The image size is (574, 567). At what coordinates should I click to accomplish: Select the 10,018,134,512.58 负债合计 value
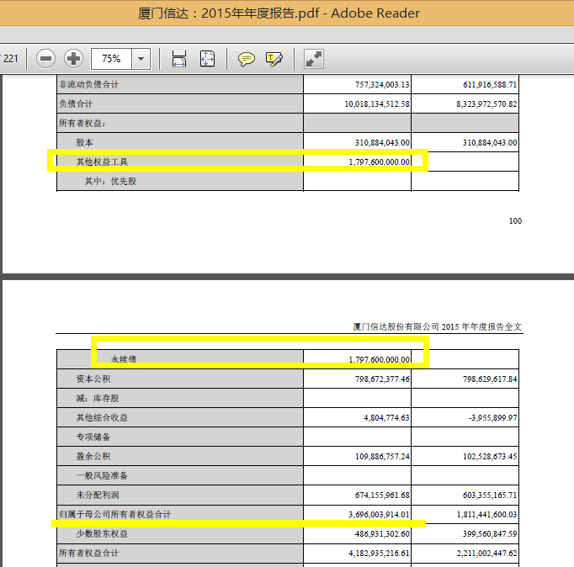[x=377, y=103]
